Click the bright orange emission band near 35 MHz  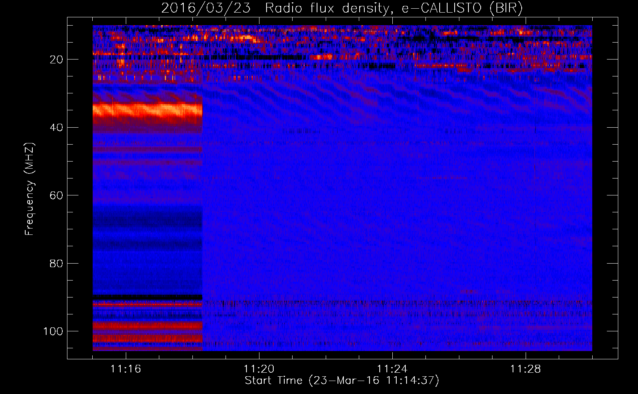147,110
